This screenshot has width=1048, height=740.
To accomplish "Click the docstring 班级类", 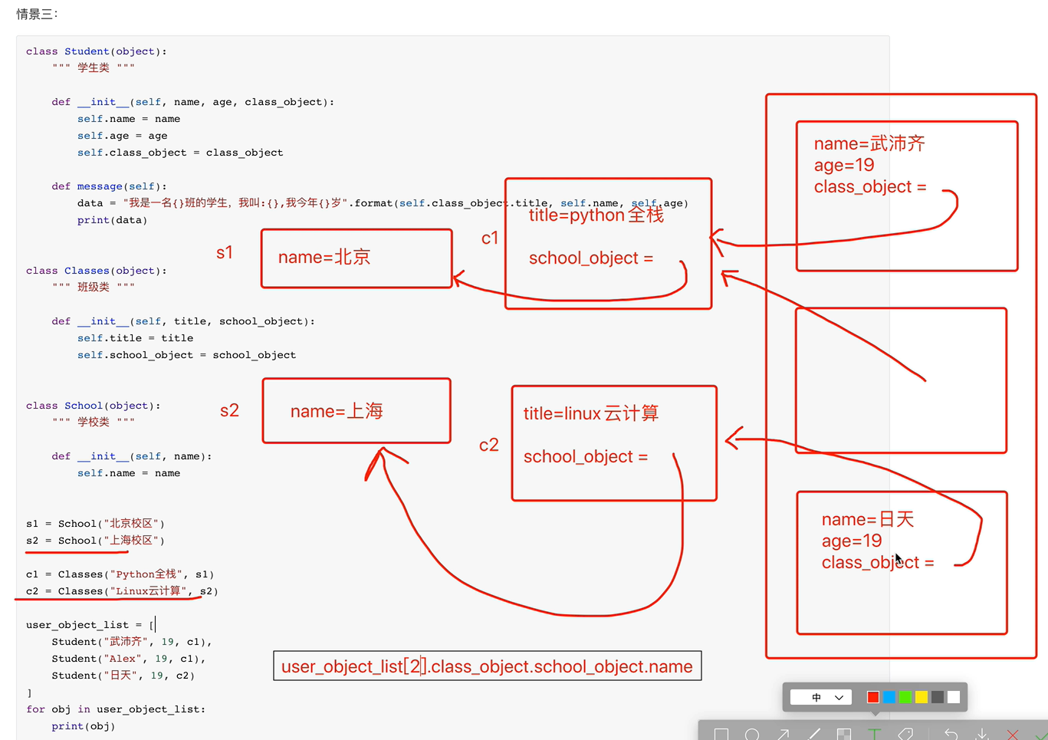I will [x=94, y=288].
